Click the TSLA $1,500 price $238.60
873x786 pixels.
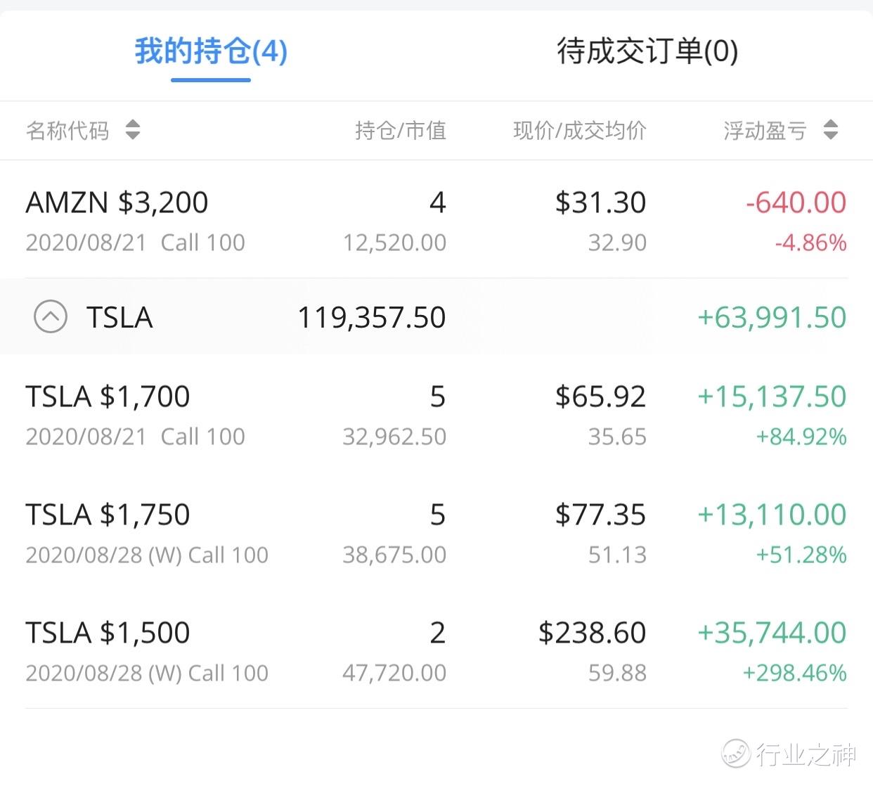coord(592,633)
